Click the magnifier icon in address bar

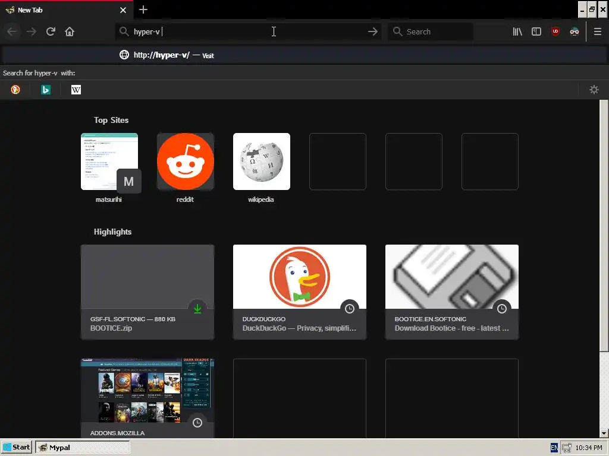[124, 31]
